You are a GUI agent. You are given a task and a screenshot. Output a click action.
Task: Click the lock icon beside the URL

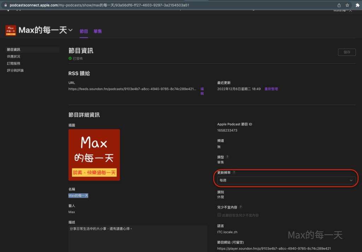click(x=5, y=6)
